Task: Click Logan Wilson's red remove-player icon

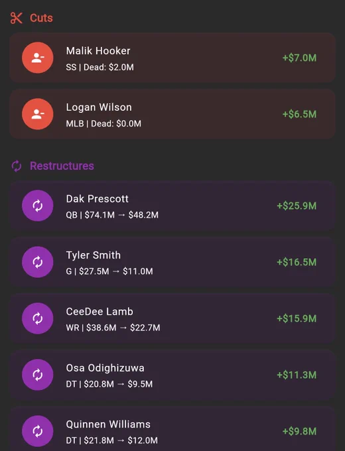Action: coord(37,114)
